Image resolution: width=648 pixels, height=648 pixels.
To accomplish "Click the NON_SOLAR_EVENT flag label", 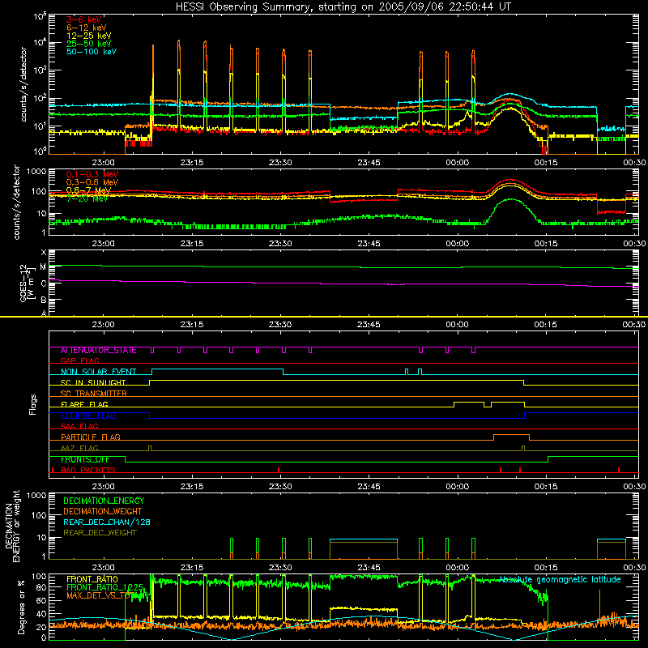I will (x=98, y=372).
